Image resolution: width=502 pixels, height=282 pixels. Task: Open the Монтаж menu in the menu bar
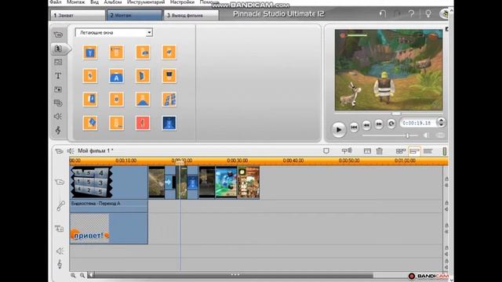tap(76, 2)
